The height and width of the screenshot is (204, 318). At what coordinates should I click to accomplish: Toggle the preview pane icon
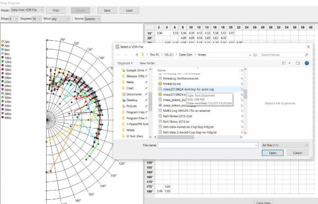click(297, 63)
